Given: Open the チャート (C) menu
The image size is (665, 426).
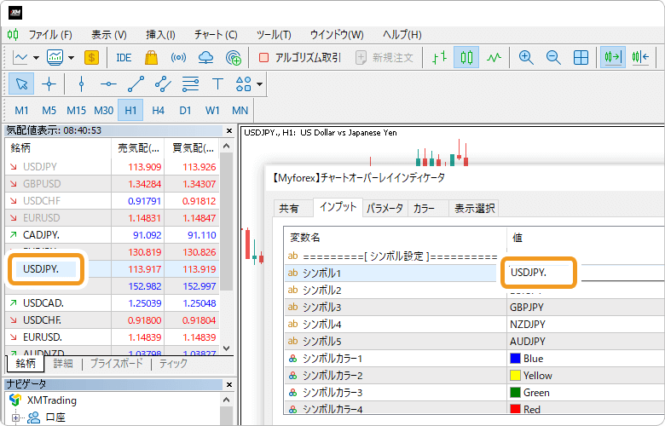Looking at the screenshot, I should pyautogui.click(x=216, y=35).
